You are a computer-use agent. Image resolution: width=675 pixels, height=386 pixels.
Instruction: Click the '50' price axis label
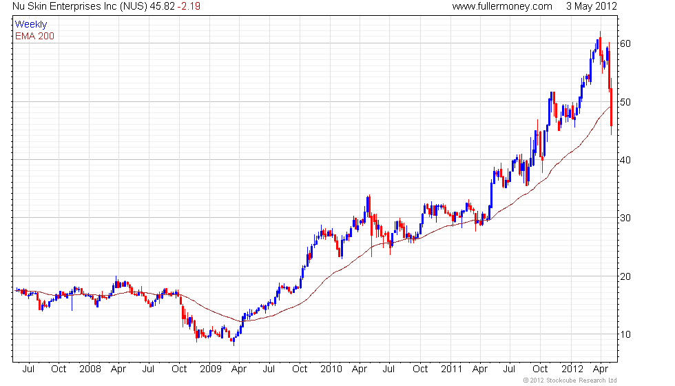point(625,102)
